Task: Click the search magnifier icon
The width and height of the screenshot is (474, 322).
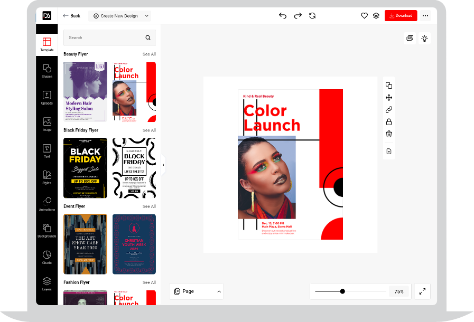Action: point(148,38)
